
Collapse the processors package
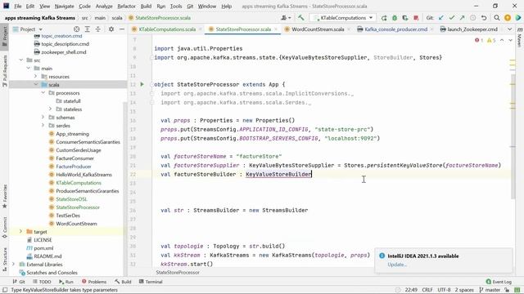click(43, 92)
